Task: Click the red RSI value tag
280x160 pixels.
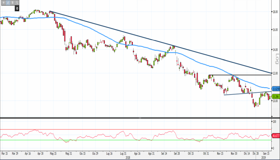Action: point(275,136)
